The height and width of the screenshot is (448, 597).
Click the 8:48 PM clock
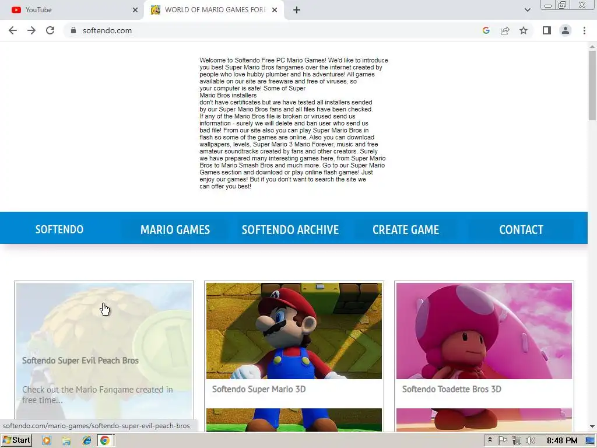[562, 441]
